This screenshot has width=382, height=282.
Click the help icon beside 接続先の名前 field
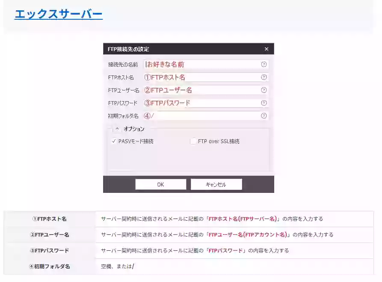264,64
